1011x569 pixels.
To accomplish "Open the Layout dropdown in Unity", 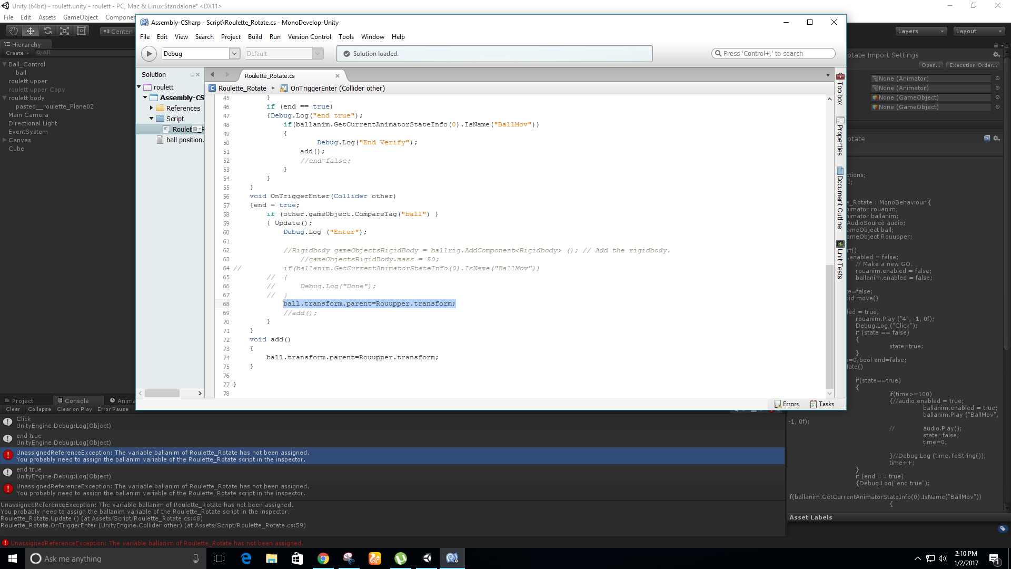I will click(x=979, y=31).
